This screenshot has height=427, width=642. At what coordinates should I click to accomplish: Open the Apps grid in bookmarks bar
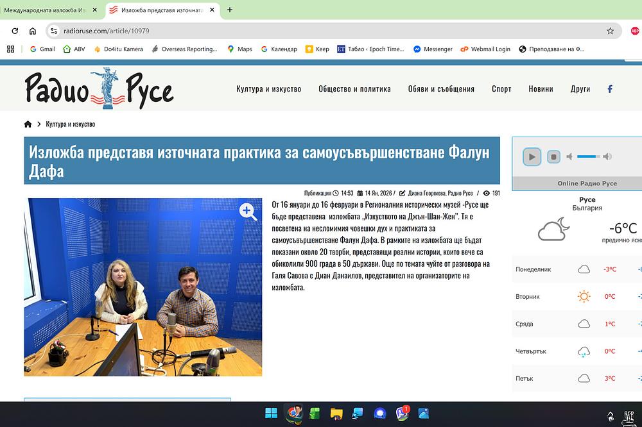10,49
